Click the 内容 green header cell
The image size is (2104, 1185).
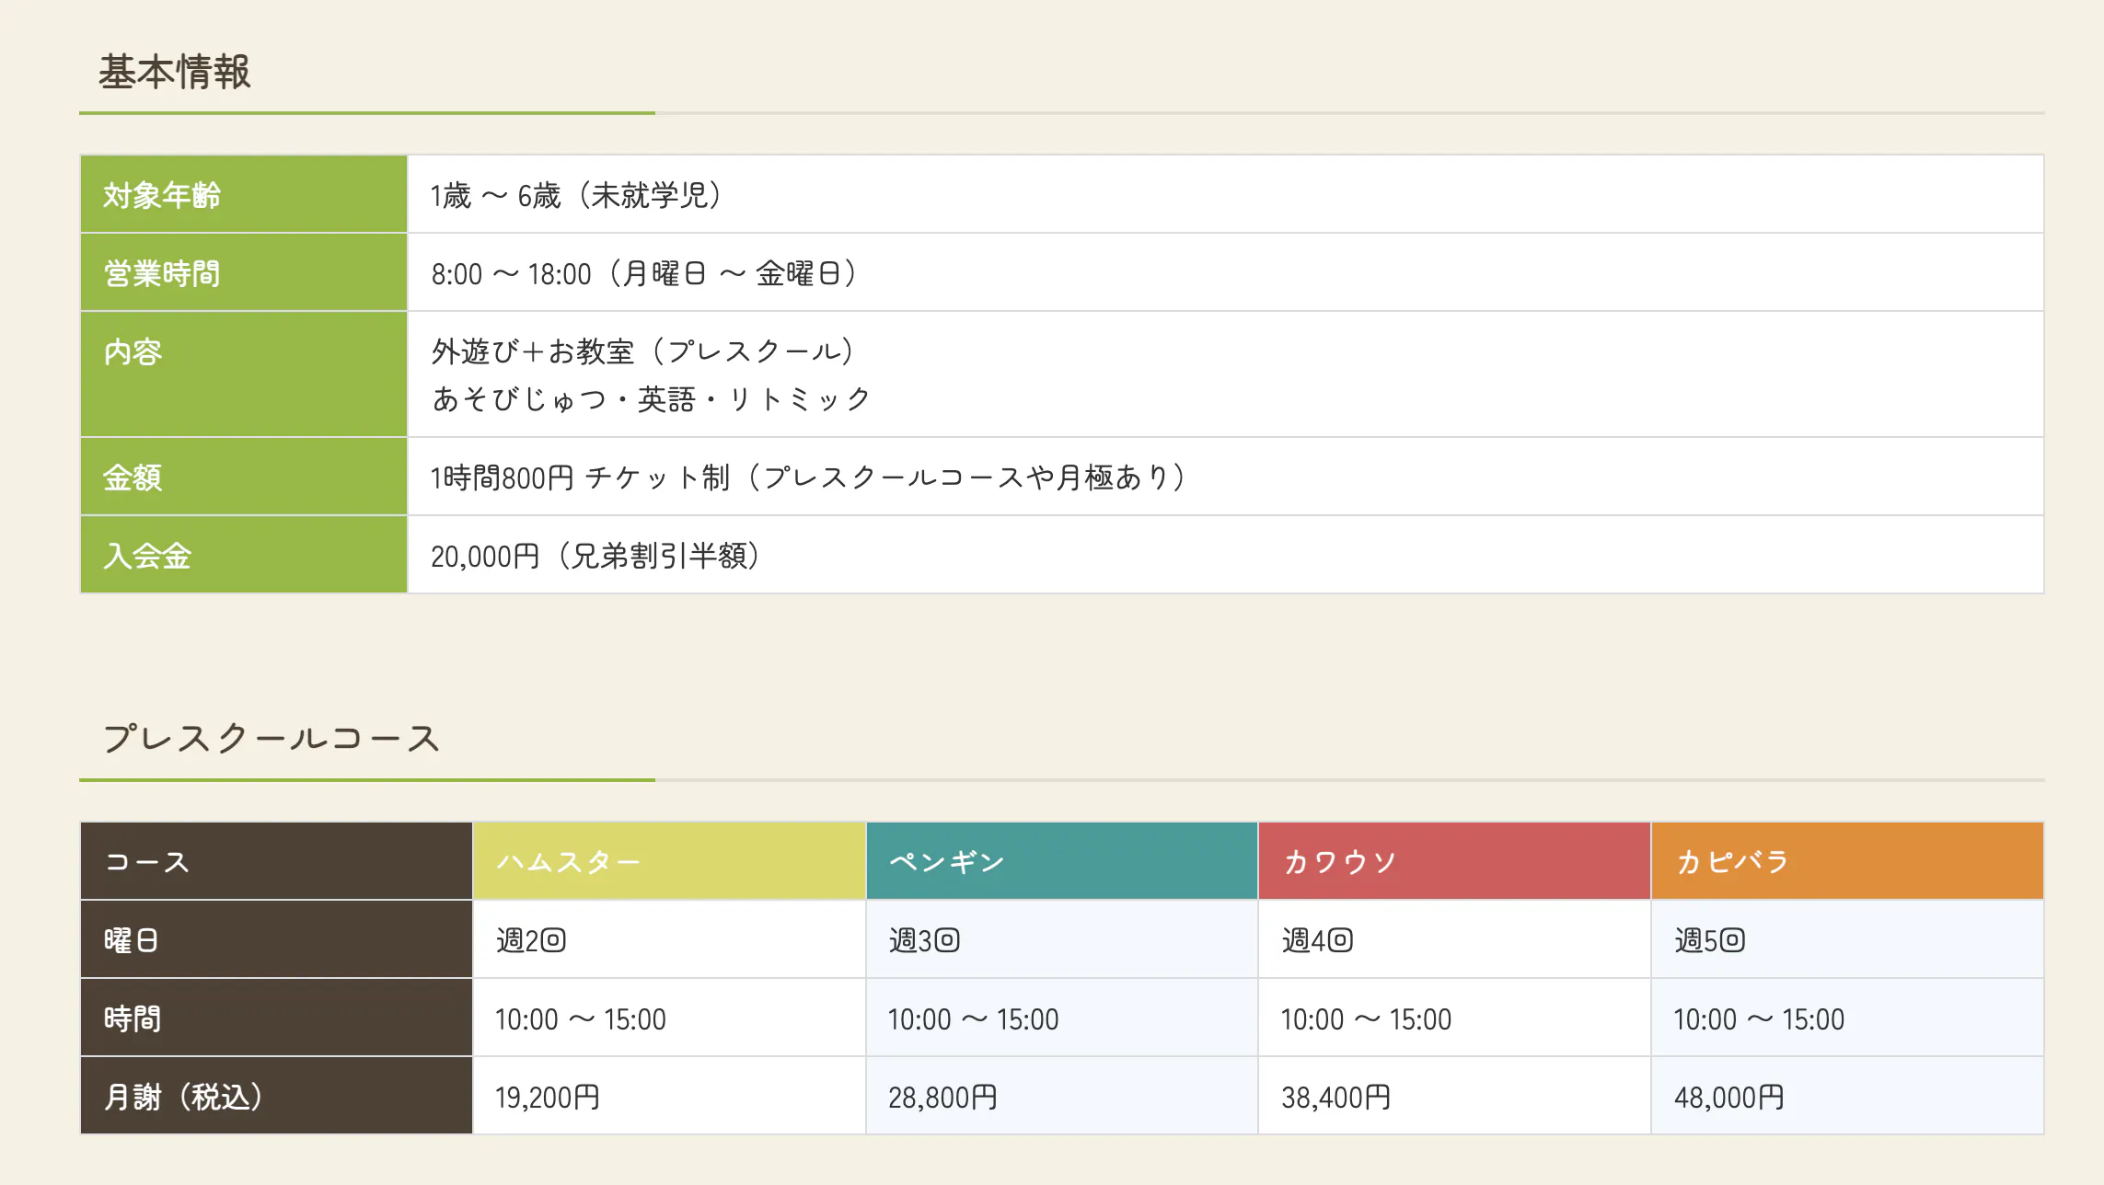(x=133, y=352)
